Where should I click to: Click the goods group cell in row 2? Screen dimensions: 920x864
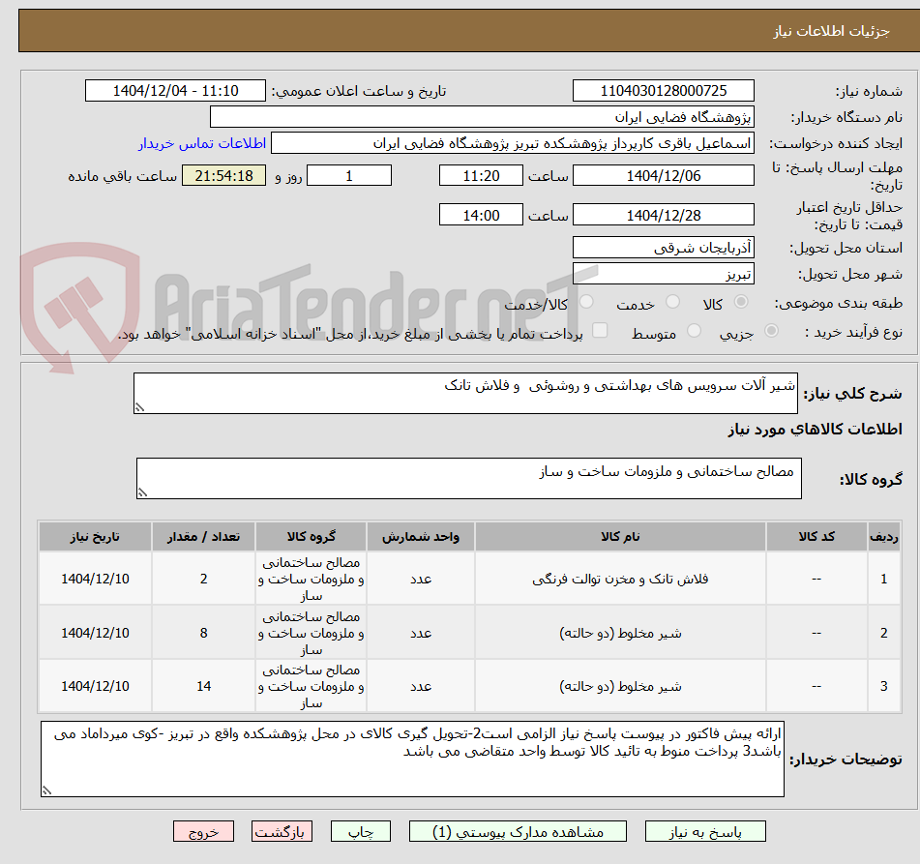pyautogui.click(x=311, y=633)
